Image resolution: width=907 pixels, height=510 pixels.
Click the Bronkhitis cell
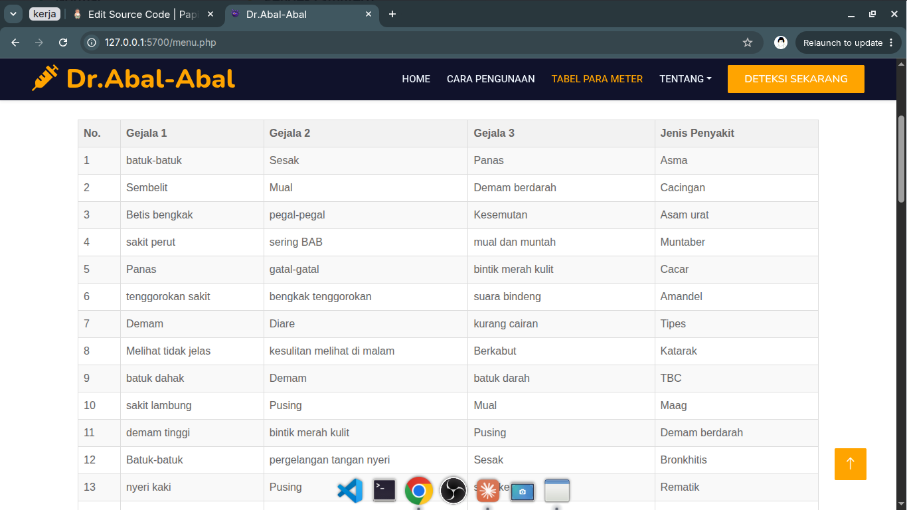(736, 460)
